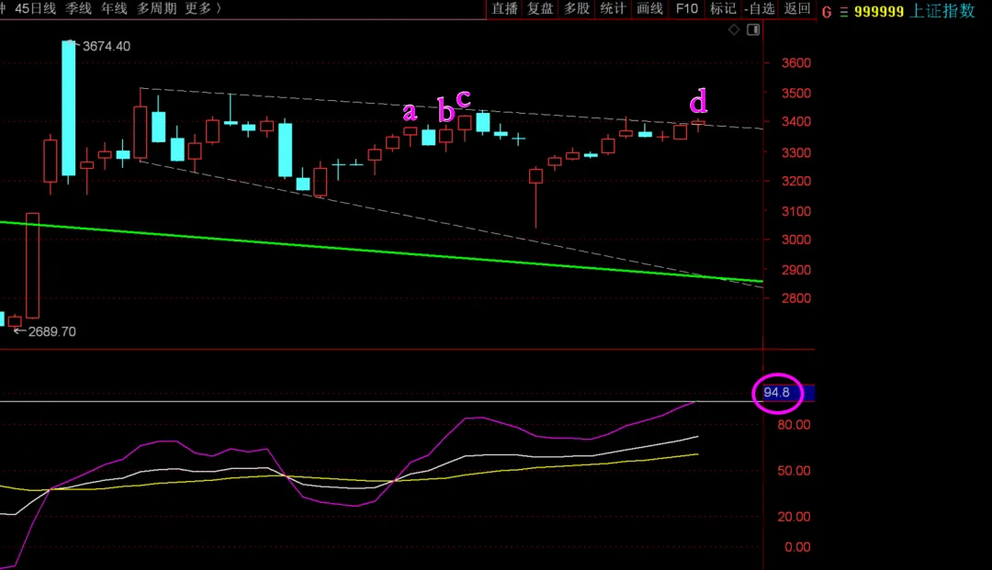The image size is (992, 570).
Task: Click the 3674.40 high price label
Action: click(x=107, y=46)
